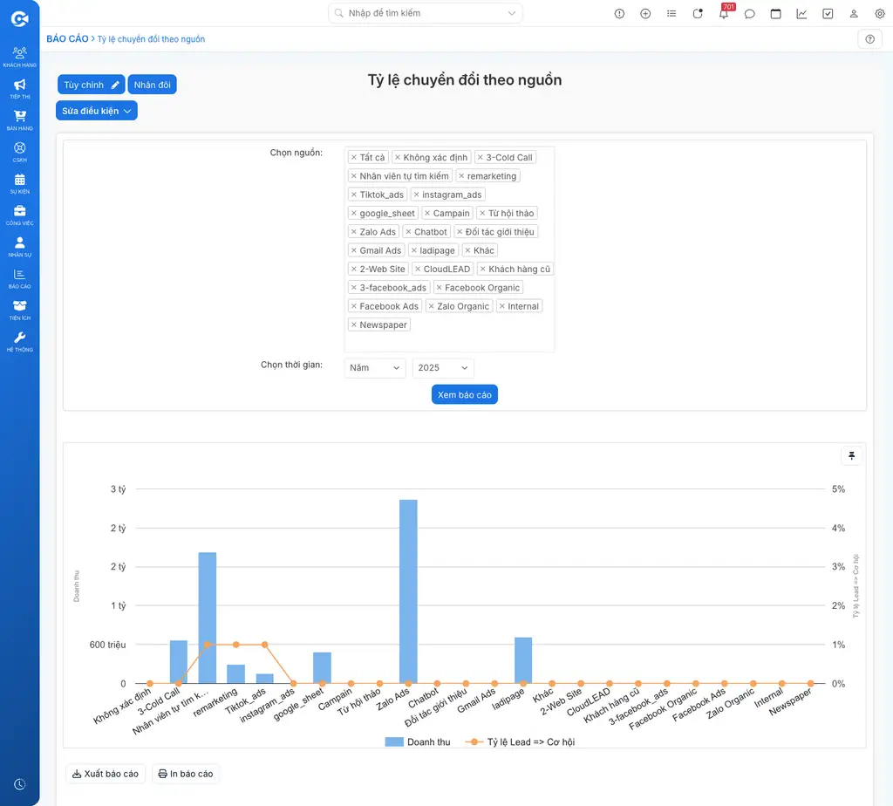The height and width of the screenshot is (806, 893).
Task: Remove the Gmail Ads source tag
Action: click(354, 250)
